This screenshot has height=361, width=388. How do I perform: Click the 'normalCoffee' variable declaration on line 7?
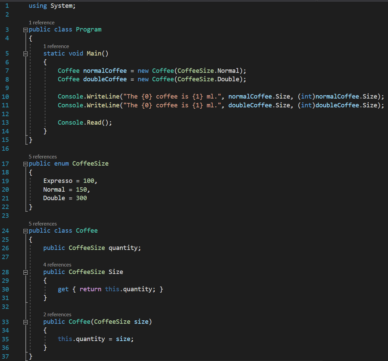(x=105, y=71)
